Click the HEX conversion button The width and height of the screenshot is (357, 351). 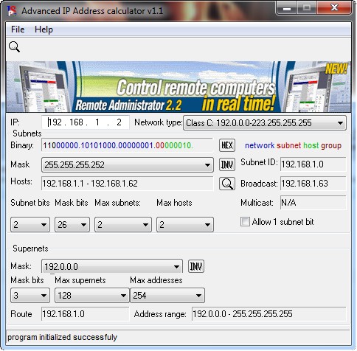click(227, 145)
